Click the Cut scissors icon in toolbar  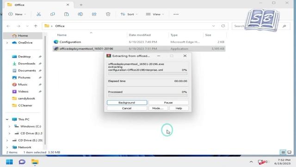39,14
